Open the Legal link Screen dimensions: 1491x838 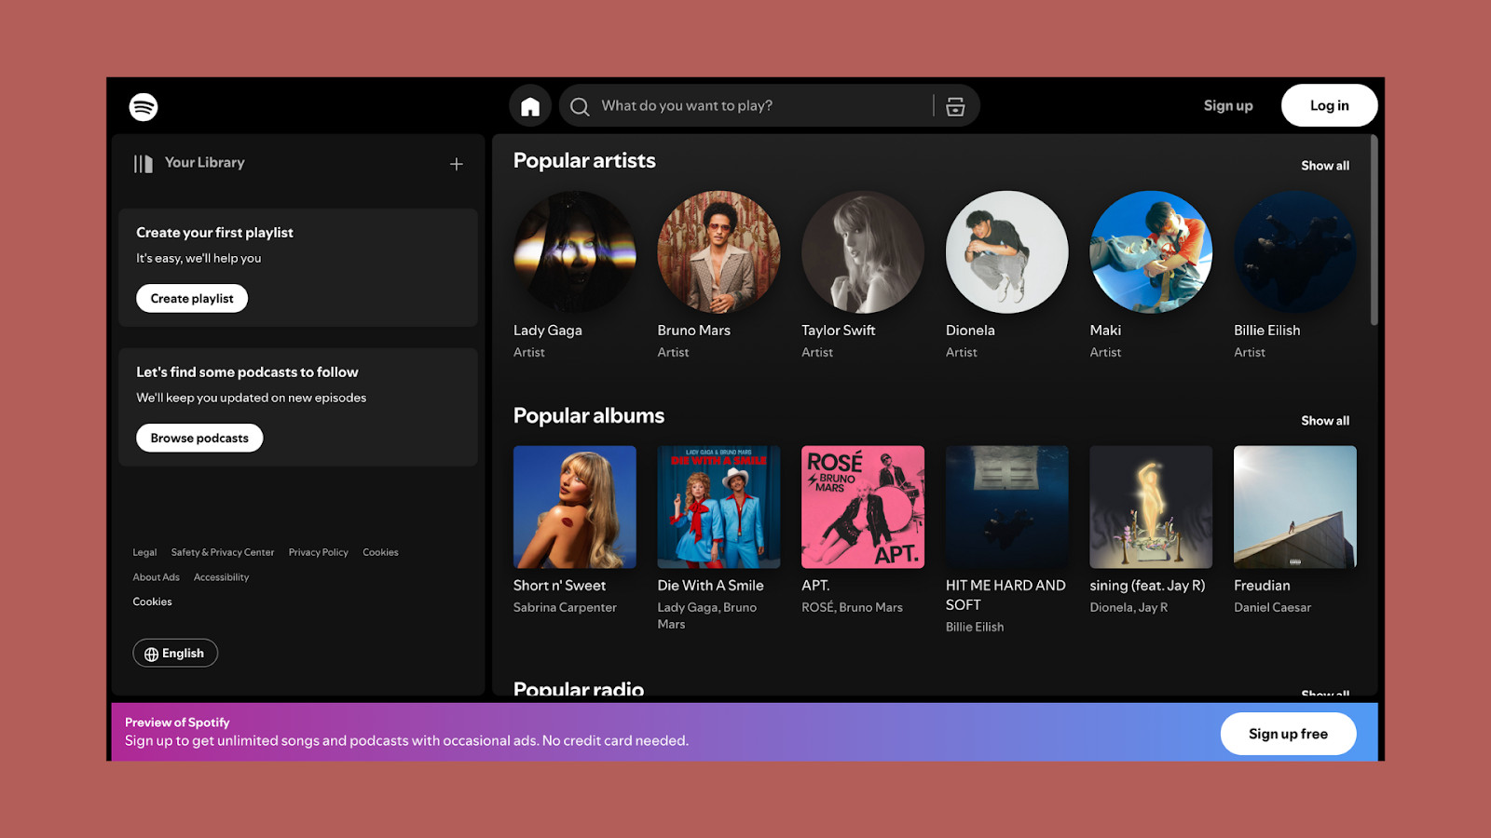pyautogui.click(x=144, y=552)
